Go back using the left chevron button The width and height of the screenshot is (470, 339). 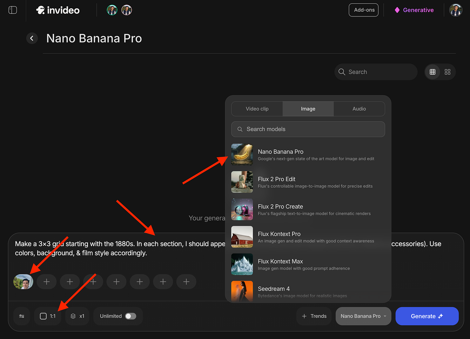point(32,38)
